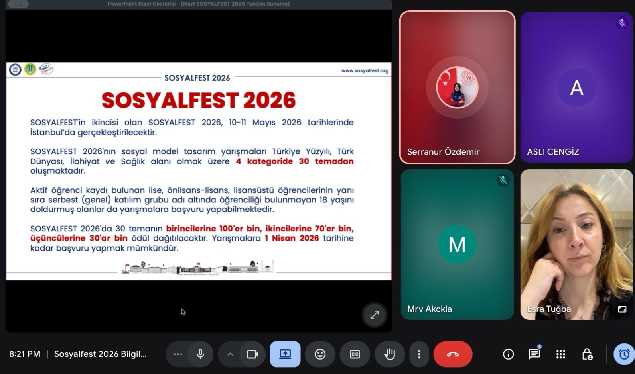Click the picture-in-picture icon on Esra Tuğba's tile
Viewport: 635px width, 374px height.
click(x=622, y=309)
